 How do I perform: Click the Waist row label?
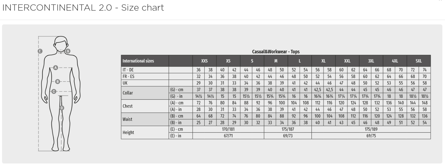tap(128, 119)
